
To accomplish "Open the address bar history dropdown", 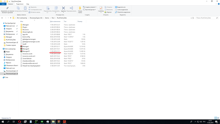I will 191,18.
